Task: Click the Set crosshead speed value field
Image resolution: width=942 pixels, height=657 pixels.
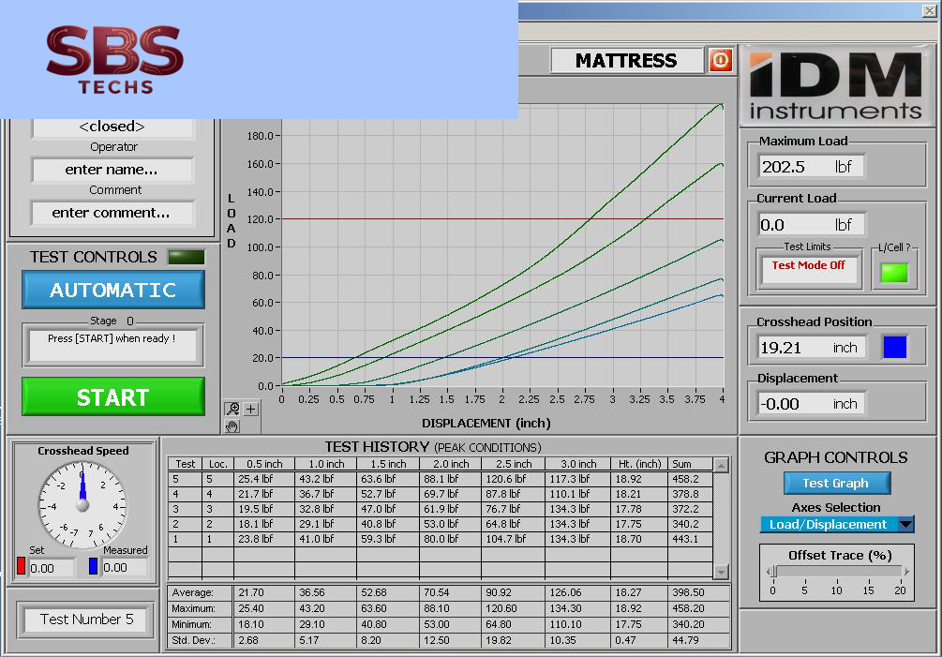Action: [x=51, y=568]
